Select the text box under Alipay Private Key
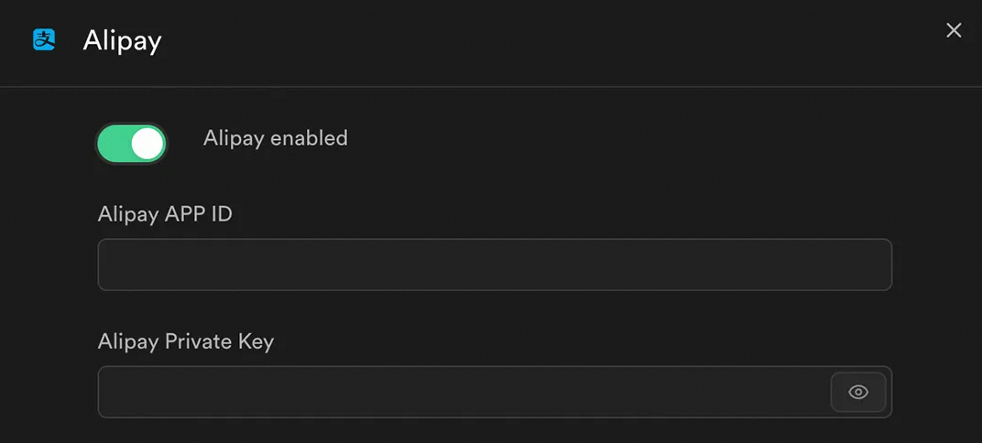982x443 pixels. click(x=463, y=393)
